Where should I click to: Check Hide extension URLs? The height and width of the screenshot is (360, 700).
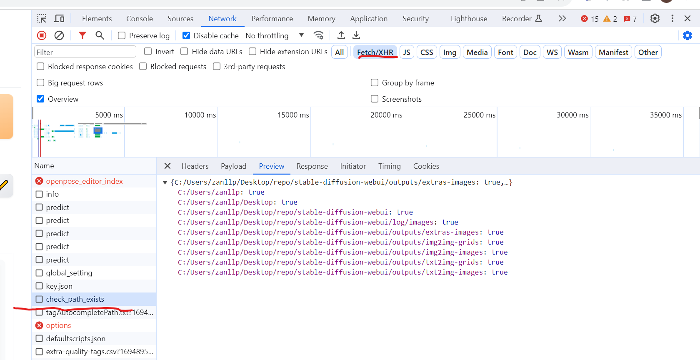[252, 52]
